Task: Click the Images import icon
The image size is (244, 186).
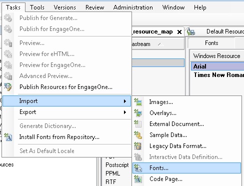Action: (x=138, y=102)
